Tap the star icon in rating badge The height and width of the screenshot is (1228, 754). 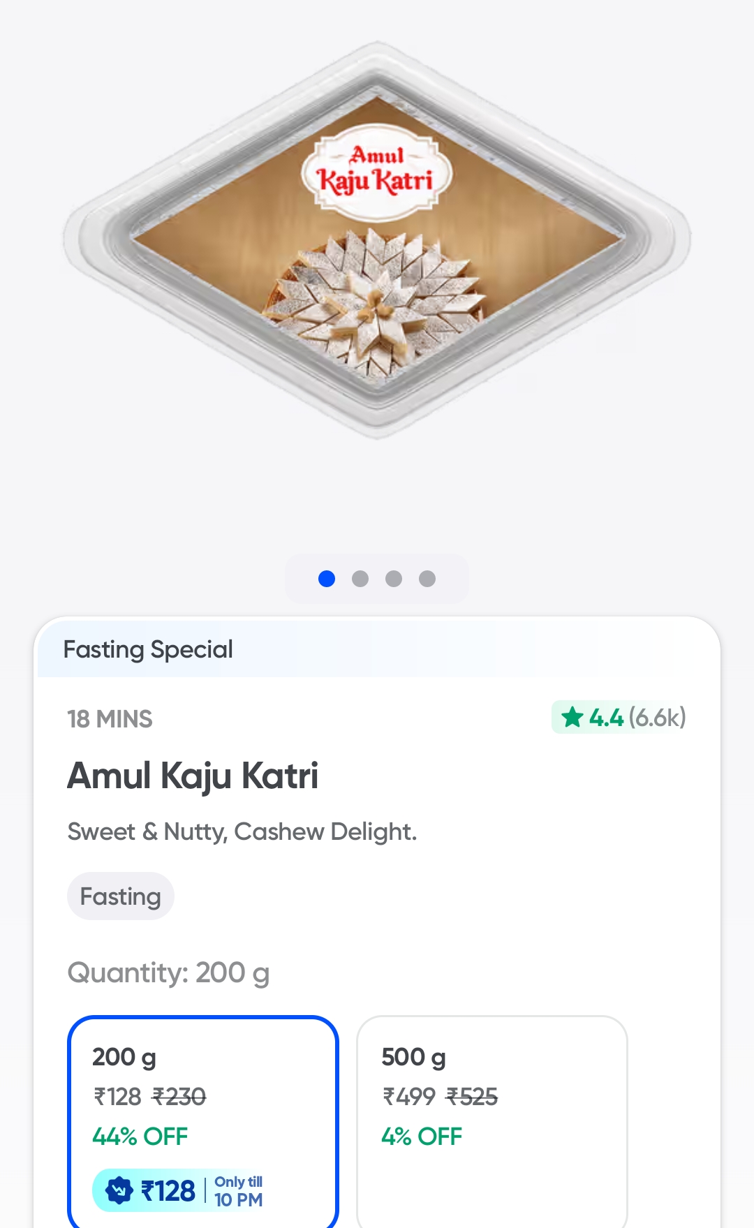[572, 717]
